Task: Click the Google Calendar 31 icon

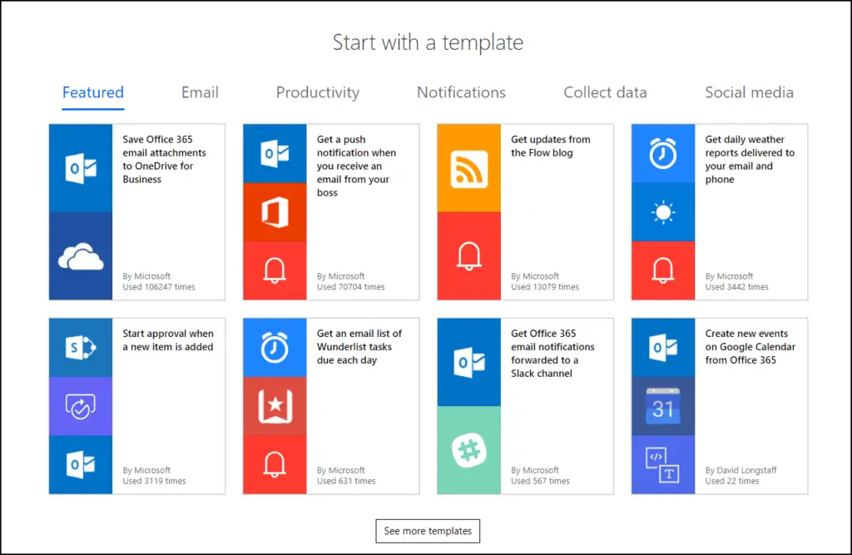Action: tap(663, 406)
